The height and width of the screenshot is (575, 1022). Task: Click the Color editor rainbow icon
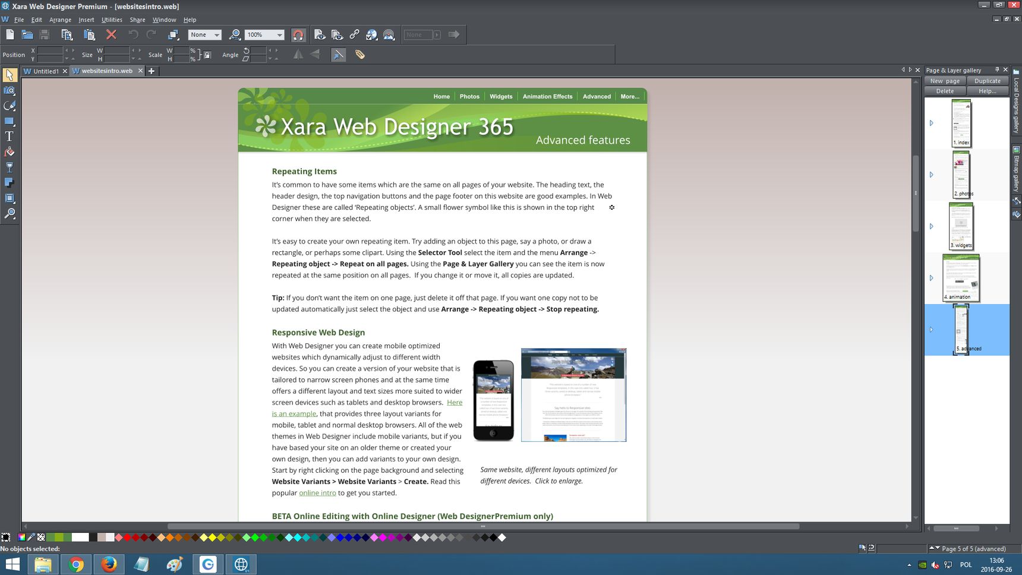tap(21, 538)
